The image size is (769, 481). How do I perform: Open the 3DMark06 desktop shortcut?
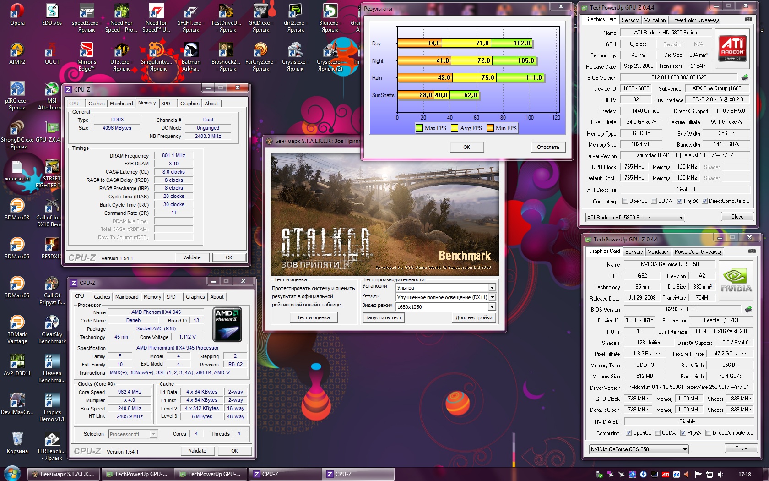point(17,287)
